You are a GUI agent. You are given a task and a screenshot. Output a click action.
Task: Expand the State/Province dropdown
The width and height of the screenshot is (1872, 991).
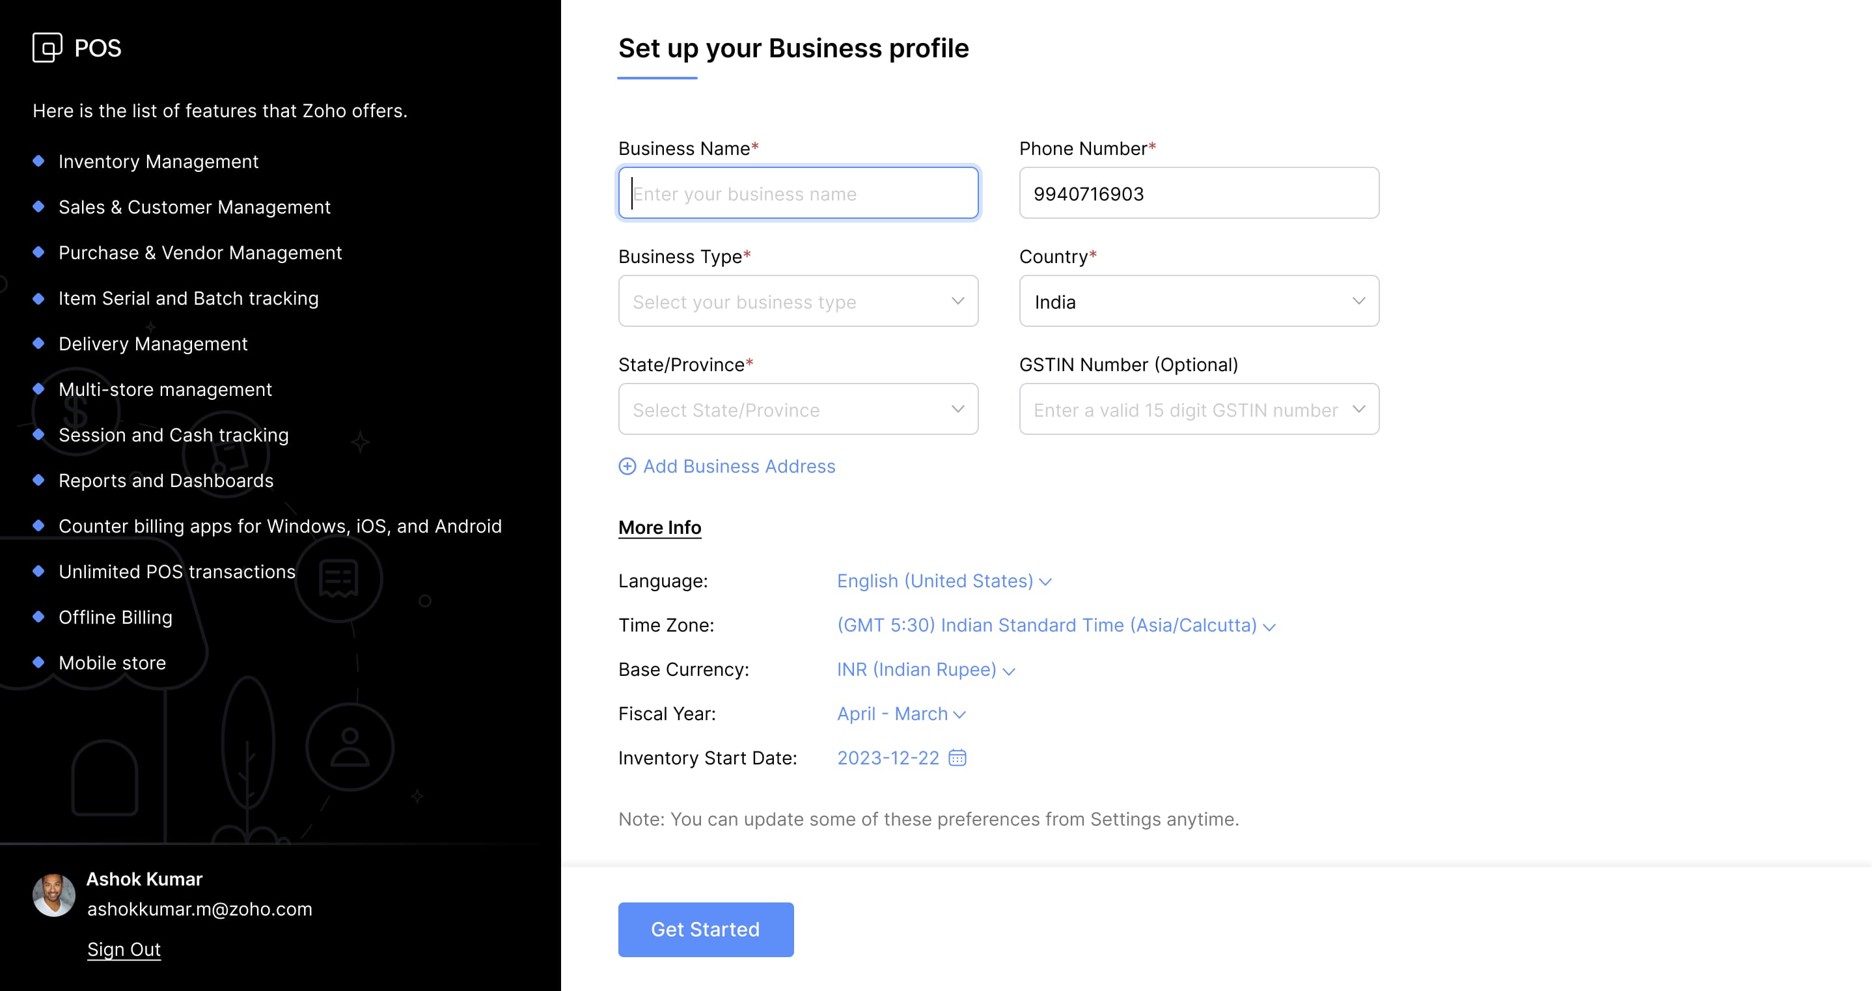point(798,410)
